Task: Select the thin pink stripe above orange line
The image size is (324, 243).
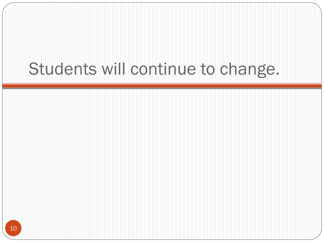Action: pyautogui.click(x=162, y=84)
